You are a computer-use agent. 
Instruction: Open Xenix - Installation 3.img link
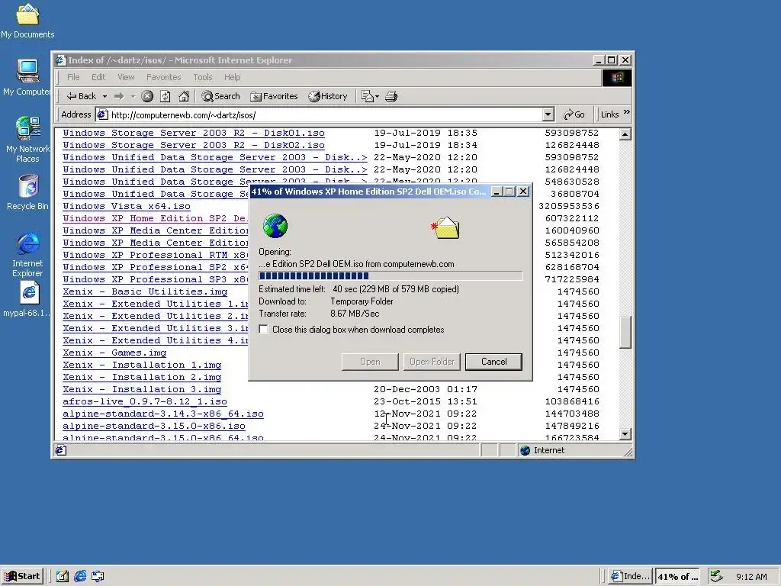(x=142, y=389)
